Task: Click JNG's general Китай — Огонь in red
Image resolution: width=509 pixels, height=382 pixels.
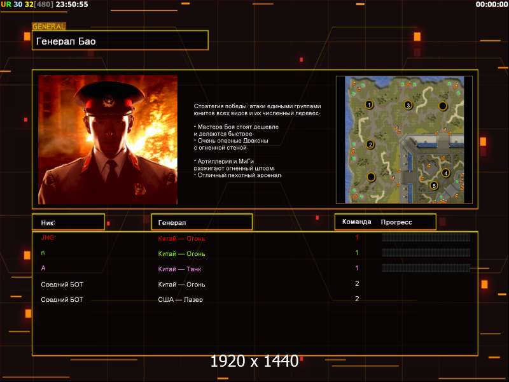Action: tap(181, 238)
